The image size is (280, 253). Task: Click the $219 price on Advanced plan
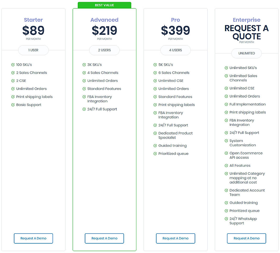pyautogui.click(x=104, y=31)
